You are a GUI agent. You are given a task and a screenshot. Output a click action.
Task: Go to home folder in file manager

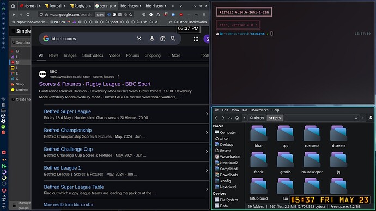tap(237, 118)
